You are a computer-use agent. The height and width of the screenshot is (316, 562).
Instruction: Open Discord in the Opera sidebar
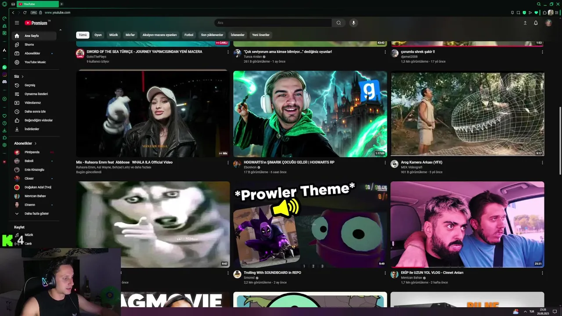click(4, 82)
